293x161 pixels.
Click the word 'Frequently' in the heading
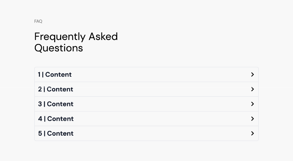click(x=60, y=37)
